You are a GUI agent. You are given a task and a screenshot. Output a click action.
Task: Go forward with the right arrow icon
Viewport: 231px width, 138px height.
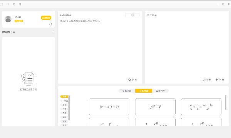tap(8, 4)
